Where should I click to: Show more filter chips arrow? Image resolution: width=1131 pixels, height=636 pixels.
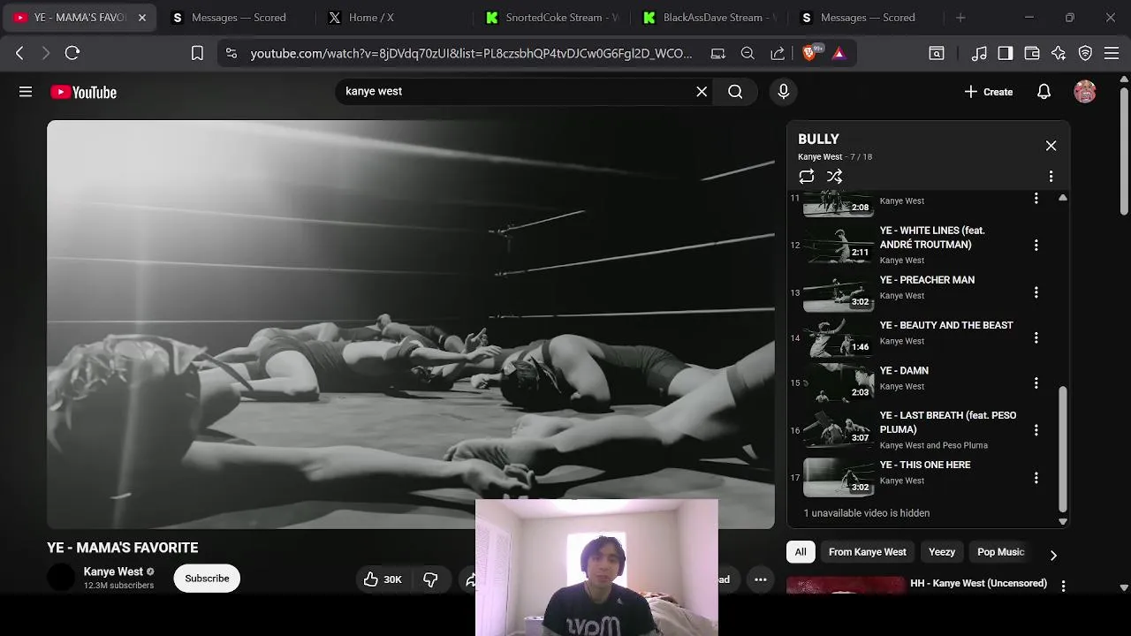click(1052, 555)
